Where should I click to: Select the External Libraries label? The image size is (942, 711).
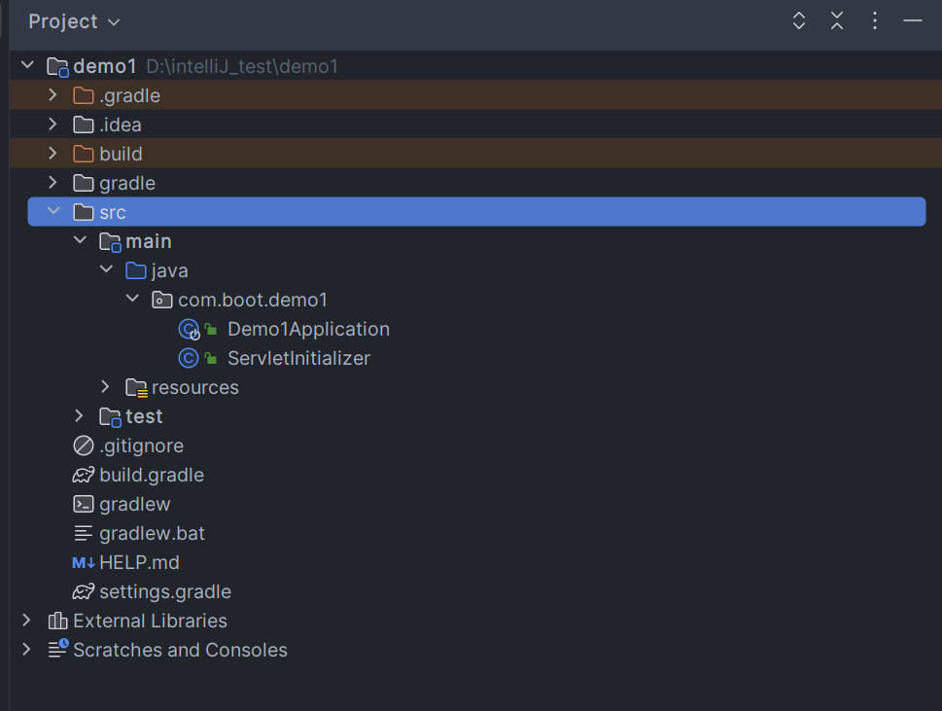[150, 621]
